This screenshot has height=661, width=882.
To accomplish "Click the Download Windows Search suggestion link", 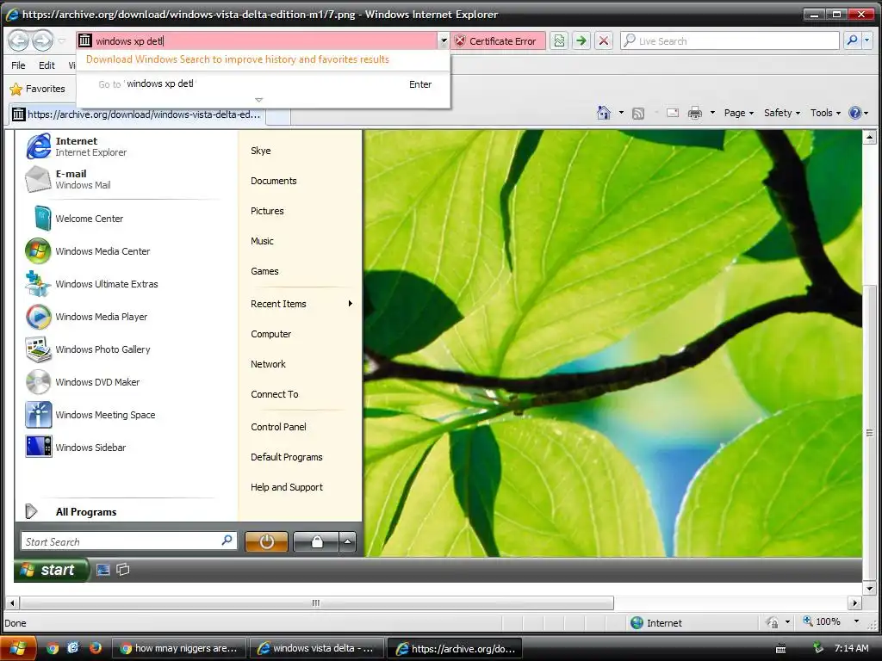I will (x=238, y=59).
